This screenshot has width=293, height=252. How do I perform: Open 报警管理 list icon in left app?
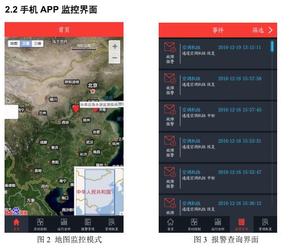(x=87, y=224)
